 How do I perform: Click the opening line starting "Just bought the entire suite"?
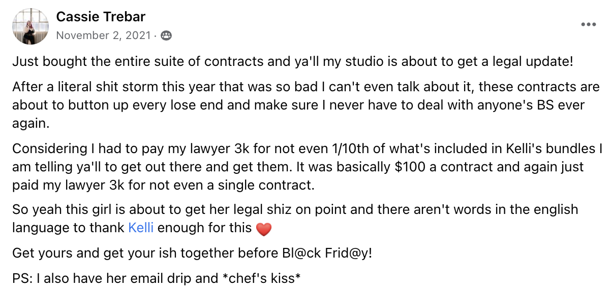pos(292,62)
